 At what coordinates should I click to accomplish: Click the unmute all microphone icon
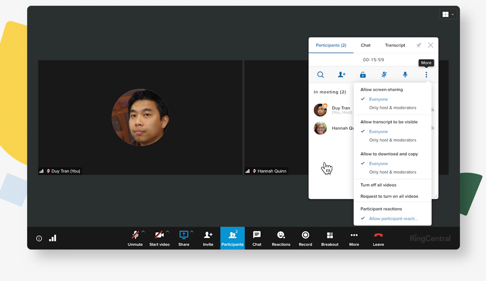coord(405,75)
